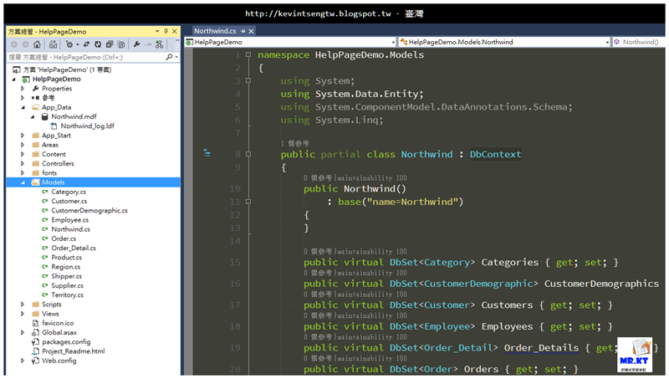Pin the Northwind.cs tab

pos(243,31)
